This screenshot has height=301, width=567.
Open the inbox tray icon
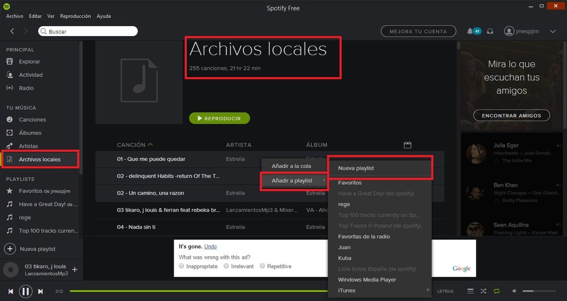click(490, 31)
